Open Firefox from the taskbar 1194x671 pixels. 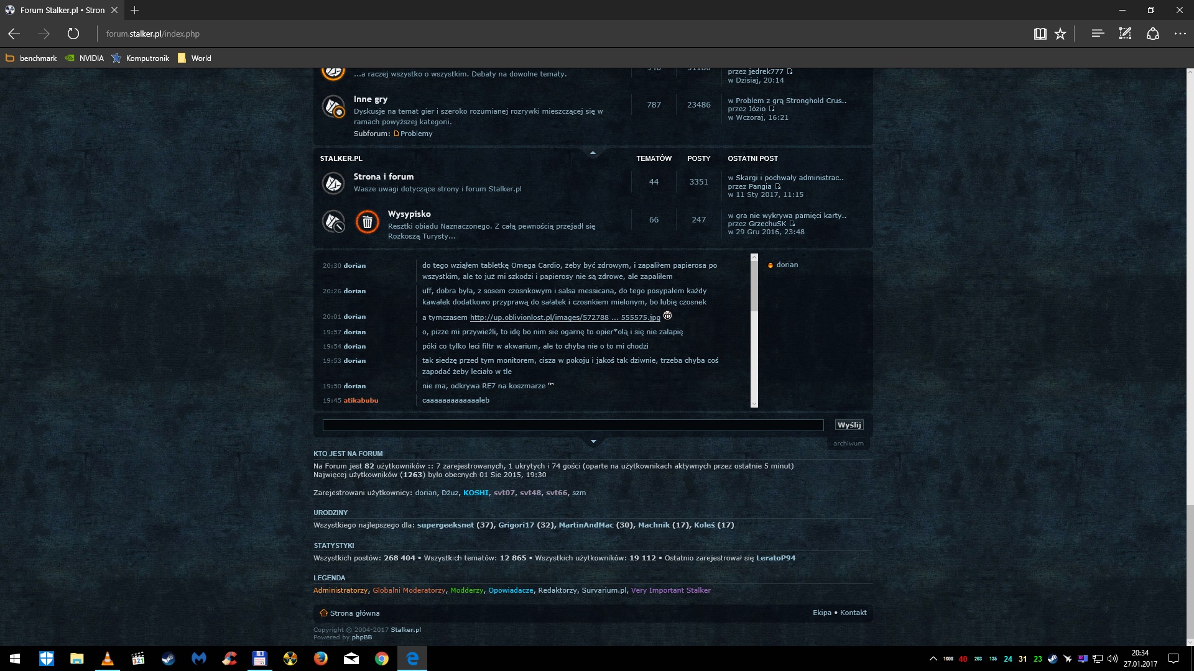point(321,659)
